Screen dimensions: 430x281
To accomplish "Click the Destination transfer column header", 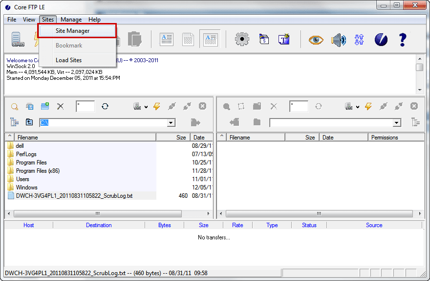I will pos(99,225).
